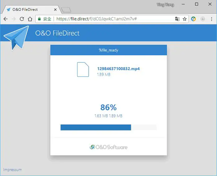Open the browser home page
This screenshot has height=176, width=217.
point(30,19)
